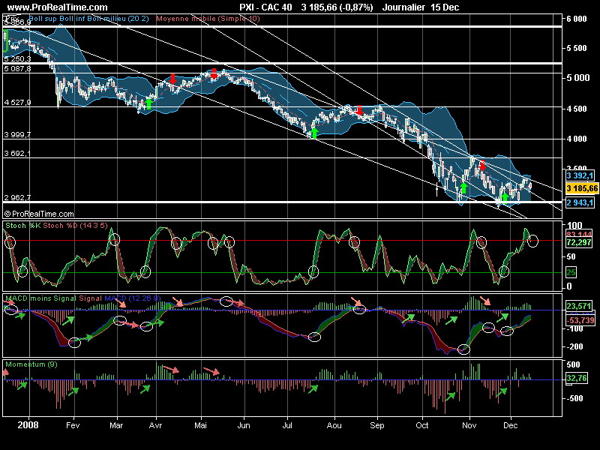Click the 'Jul' month on time axis

tap(287, 425)
